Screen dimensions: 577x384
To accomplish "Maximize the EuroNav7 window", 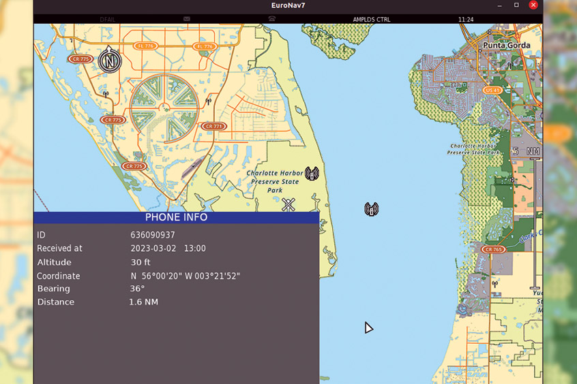I will click(516, 5).
